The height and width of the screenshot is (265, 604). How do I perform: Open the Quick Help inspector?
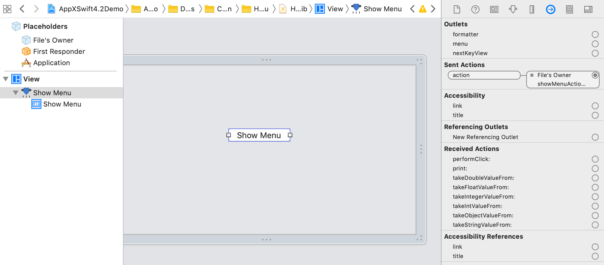click(x=475, y=9)
